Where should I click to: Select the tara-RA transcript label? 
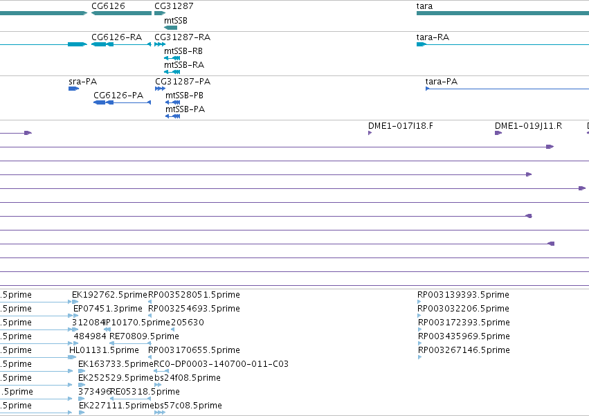coord(433,37)
